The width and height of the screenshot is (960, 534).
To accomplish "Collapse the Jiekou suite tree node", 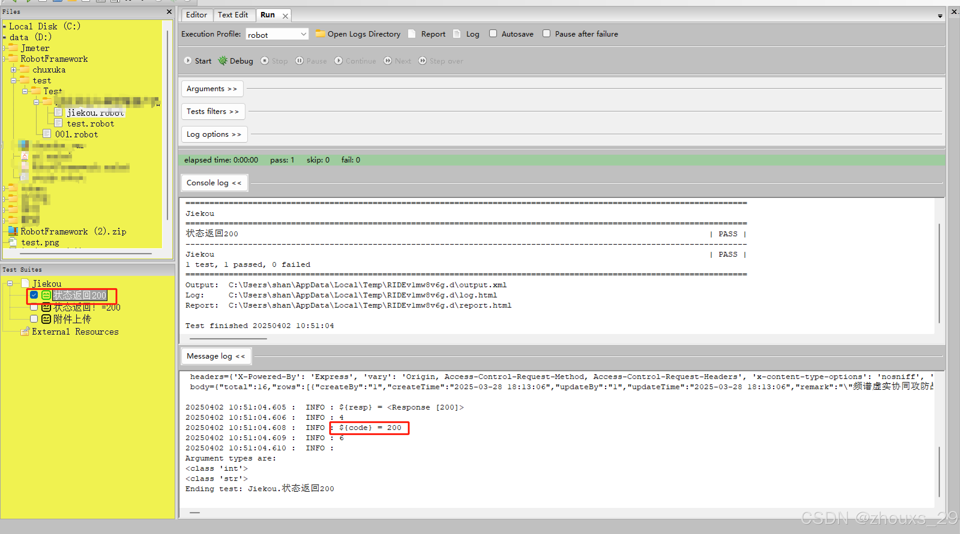I will click(10, 284).
